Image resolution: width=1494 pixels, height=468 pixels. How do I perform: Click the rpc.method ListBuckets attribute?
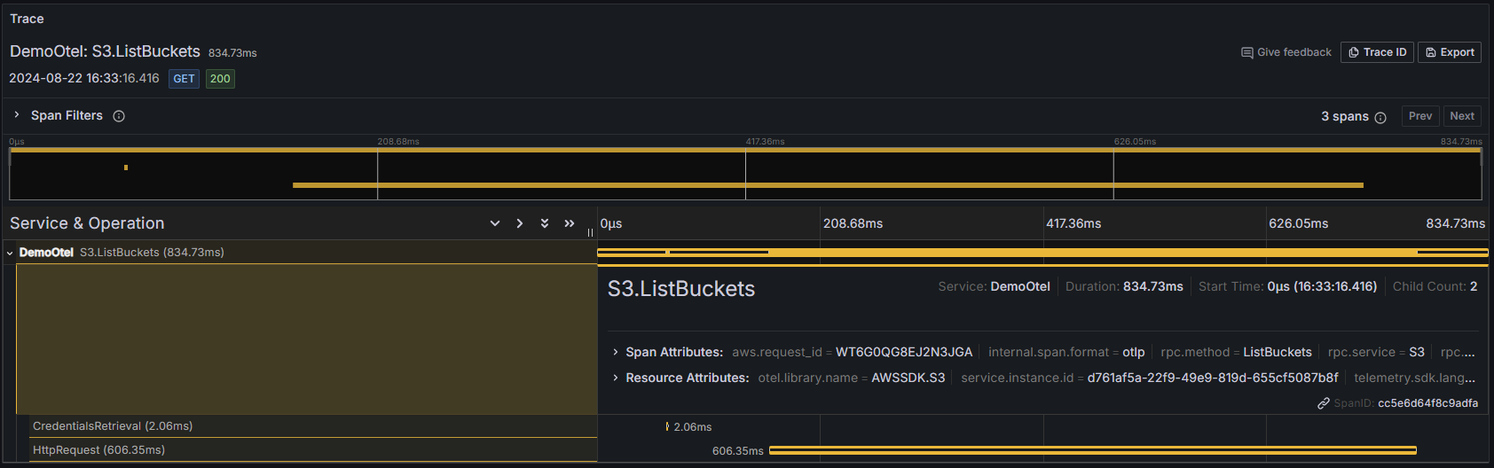coord(1236,352)
